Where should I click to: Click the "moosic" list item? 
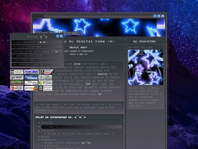(x=45, y=137)
